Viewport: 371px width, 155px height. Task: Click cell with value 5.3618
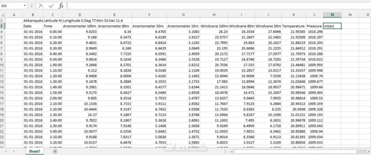(x=149, y=120)
